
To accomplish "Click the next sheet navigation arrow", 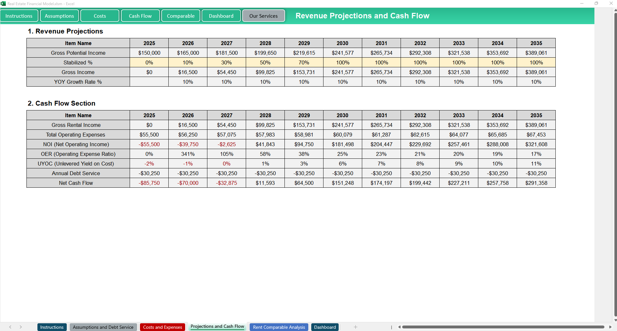I will click(21, 327).
